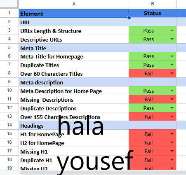The height and width of the screenshot is (175, 186).
Task: Open dropdown for Meta Title for Homepage
Action: (x=172, y=56)
